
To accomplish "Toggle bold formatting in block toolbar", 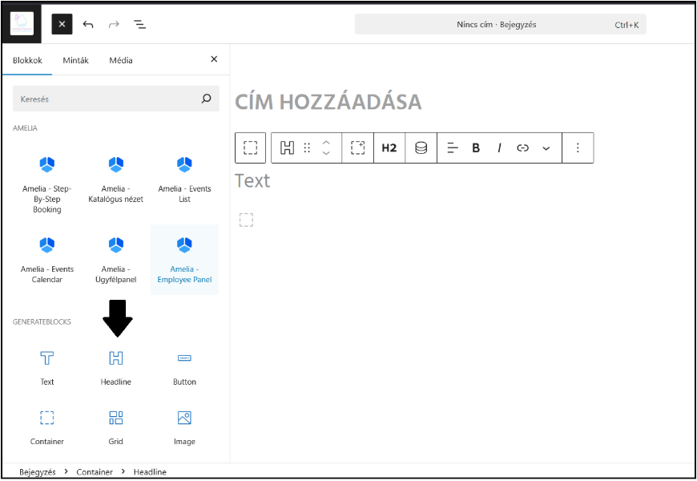I will 476,148.
